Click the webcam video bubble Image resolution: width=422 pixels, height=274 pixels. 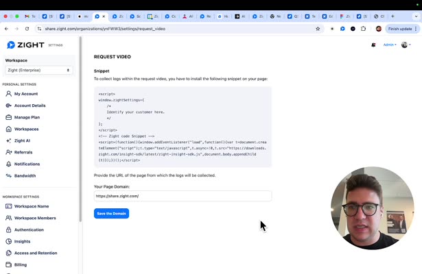[372, 208]
